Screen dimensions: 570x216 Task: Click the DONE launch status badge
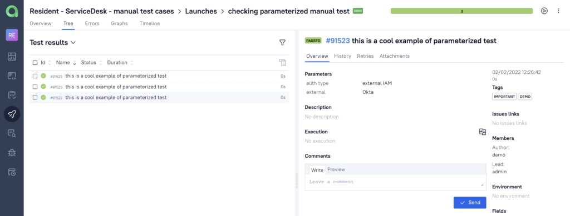358,11
